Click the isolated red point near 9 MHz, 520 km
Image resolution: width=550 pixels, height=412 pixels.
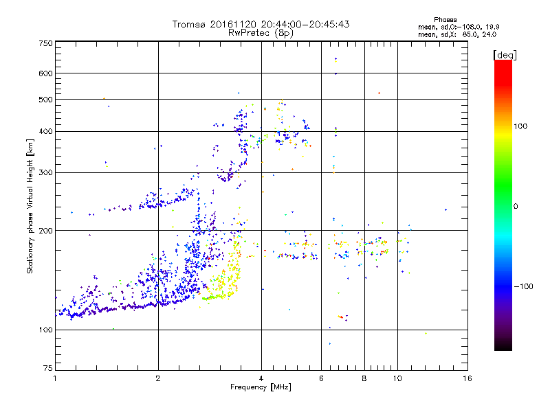pos(379,93)
